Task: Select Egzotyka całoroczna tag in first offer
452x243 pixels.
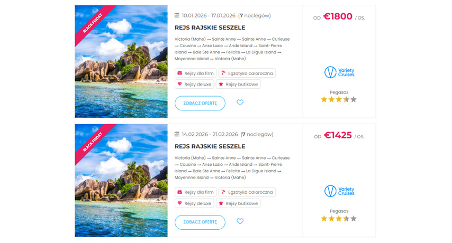Action: pyautogui.click(x=247, y=73)
